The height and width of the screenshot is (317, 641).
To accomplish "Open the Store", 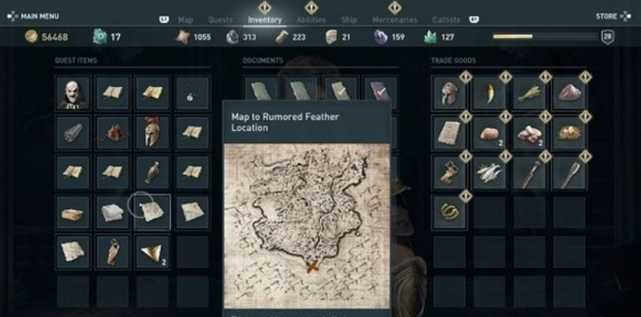I will tap(613, 17).
